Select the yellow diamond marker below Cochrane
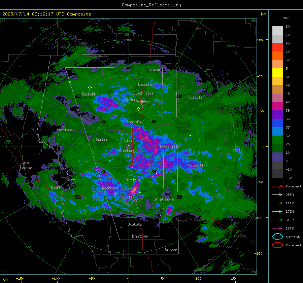 [115, 194]
